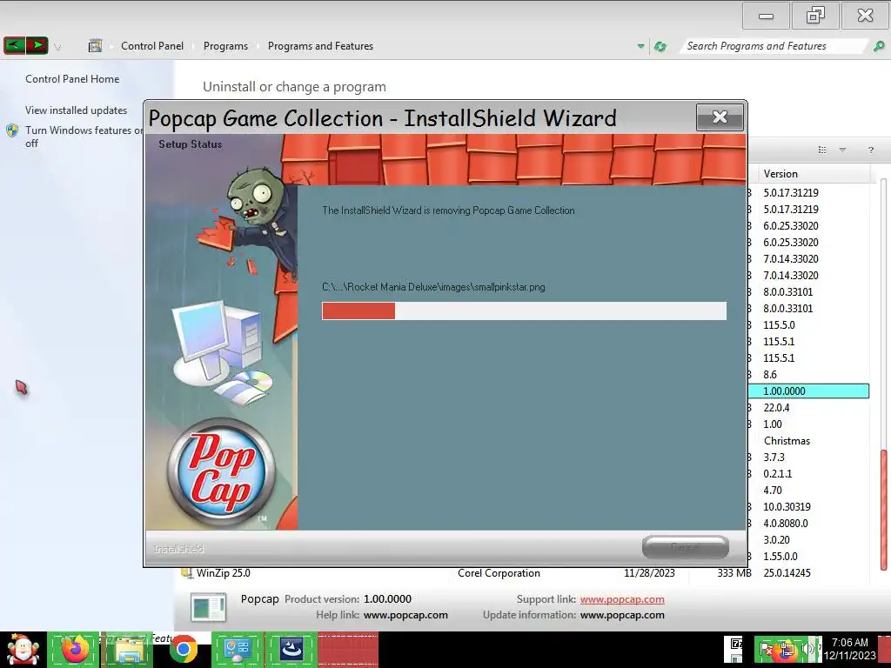The image size is (891, 668).
Task: Click the Control Panel icon in address bar
Action: [x=95, y=46]
